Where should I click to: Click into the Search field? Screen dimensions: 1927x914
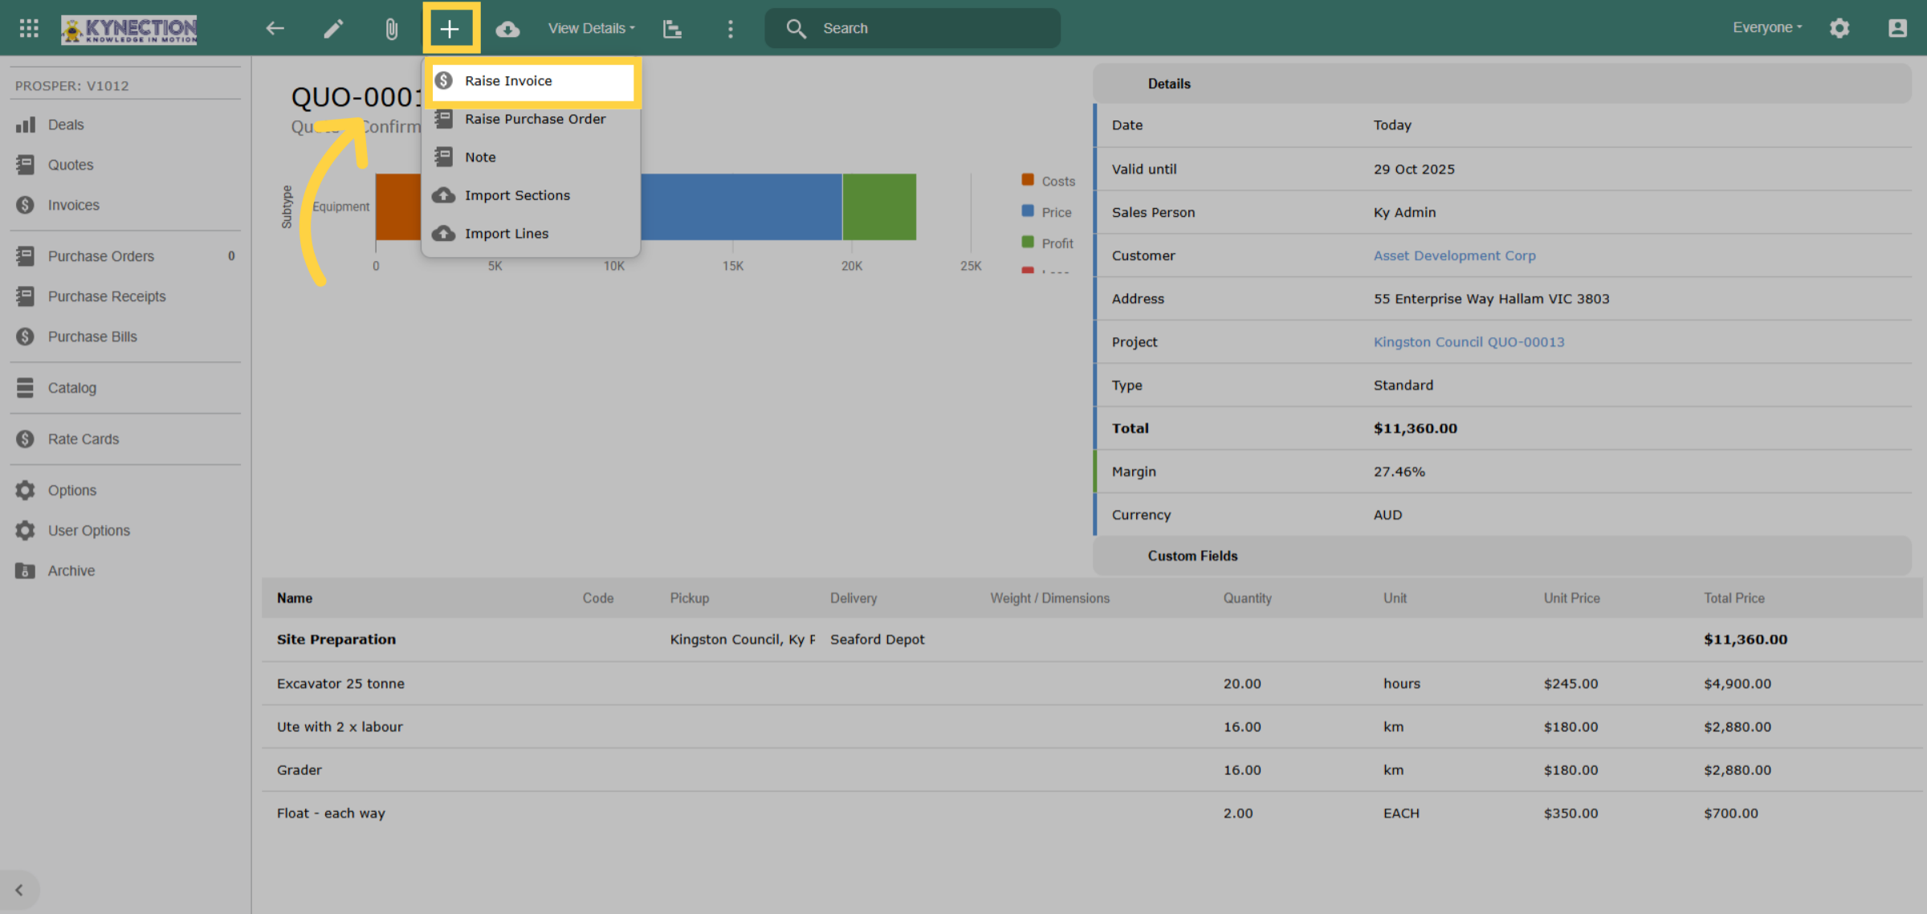point(912,28)
